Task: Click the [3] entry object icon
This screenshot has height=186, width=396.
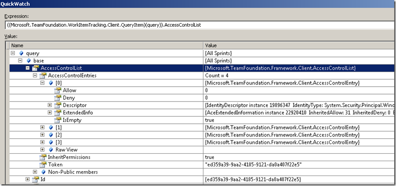Action: [50, 142]
